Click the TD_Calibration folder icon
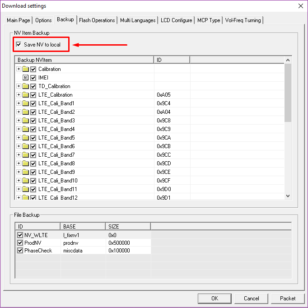Screen dimensions: 308x308 [25, 86]
